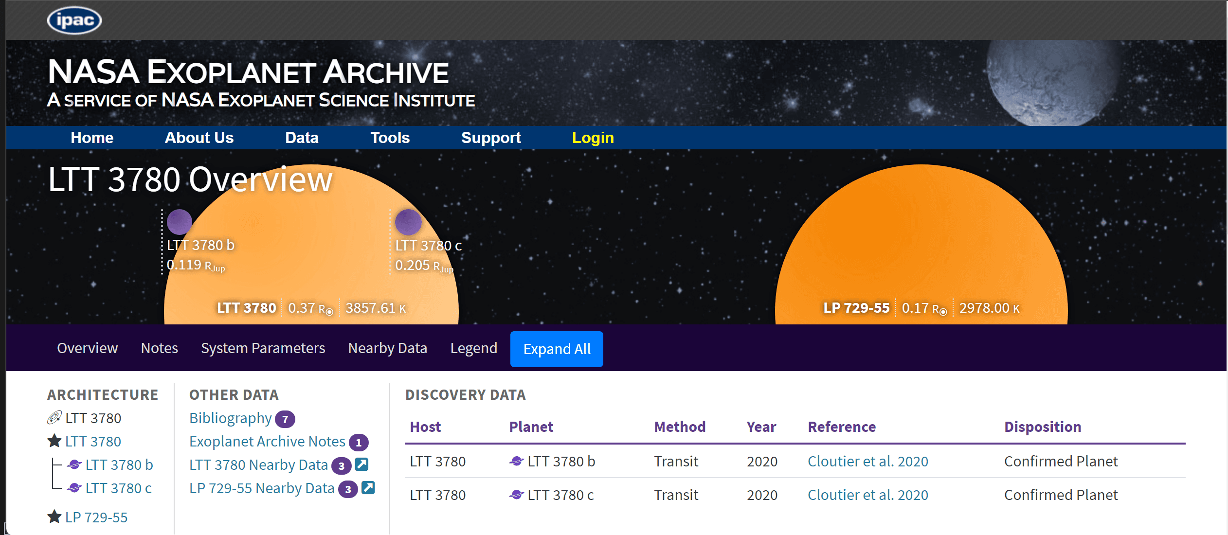This screenshot has width=1228, height=535.
Task: Open the Data menu
Action: pos(302,138)
